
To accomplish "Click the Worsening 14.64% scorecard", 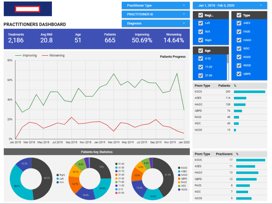I will pyautogui.click(x=174, y=38).
